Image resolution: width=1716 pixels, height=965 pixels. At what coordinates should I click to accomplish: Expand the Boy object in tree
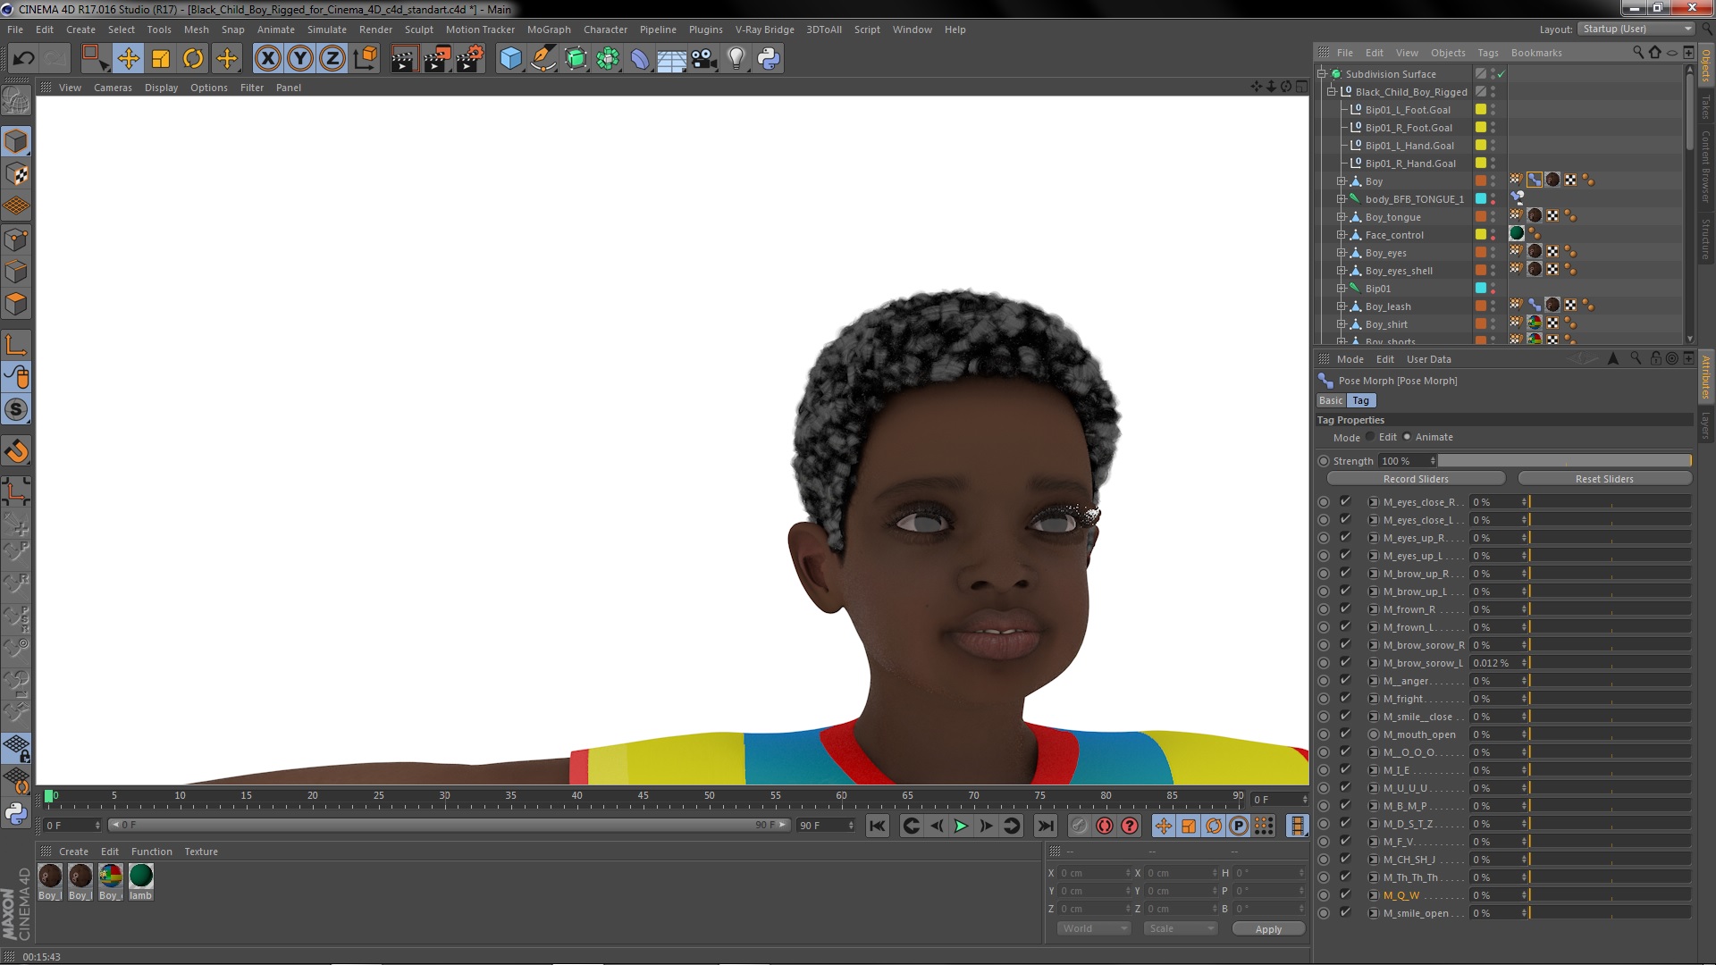(1342, 181)
